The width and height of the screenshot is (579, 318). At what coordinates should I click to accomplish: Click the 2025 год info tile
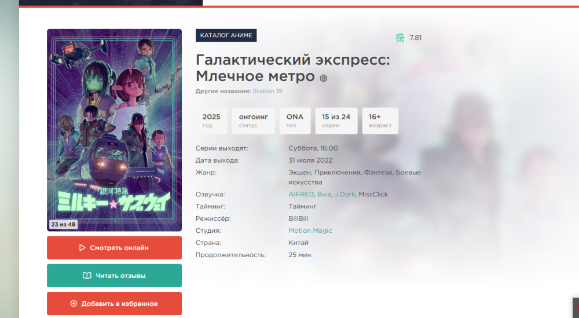[x=211, y=121]
